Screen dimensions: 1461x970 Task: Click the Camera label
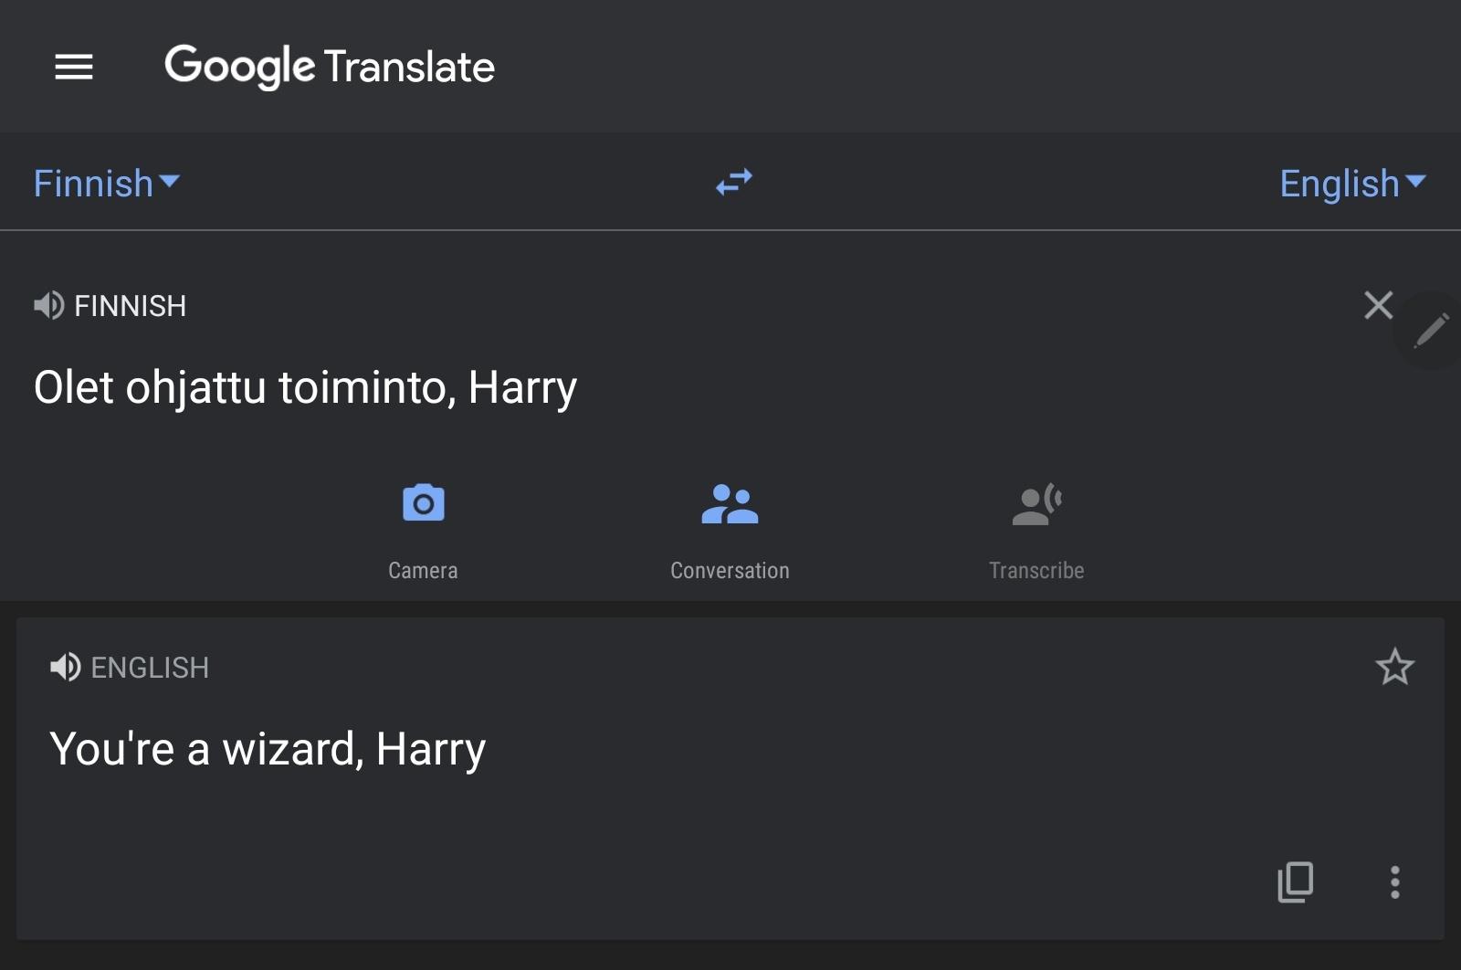pyautogui.click(x=423, y=571)
